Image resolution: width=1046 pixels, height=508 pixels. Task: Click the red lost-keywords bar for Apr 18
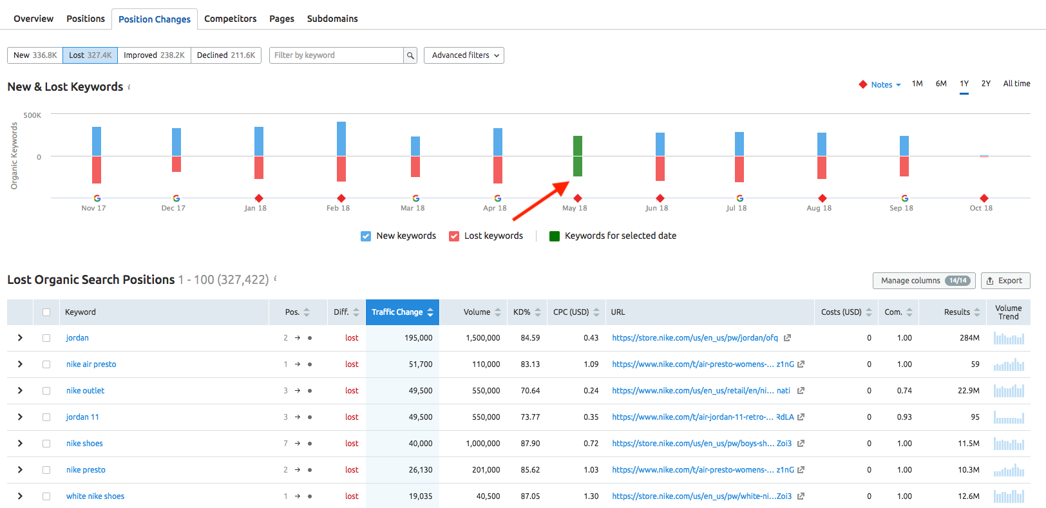pyautogui.click(x=498, y=170)
